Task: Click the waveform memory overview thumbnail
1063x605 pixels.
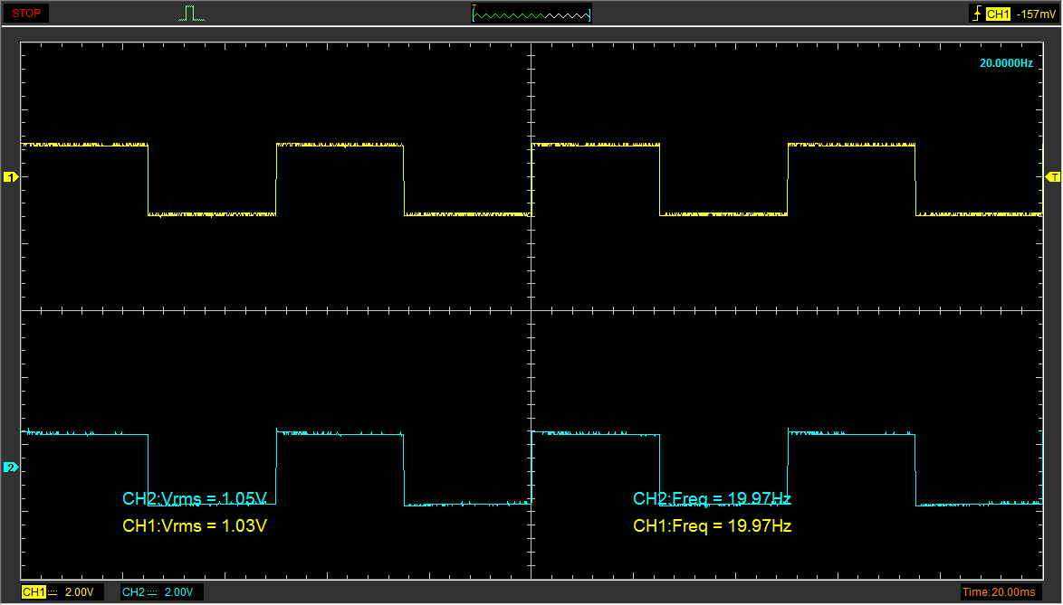Action: (x=531, y=13)
